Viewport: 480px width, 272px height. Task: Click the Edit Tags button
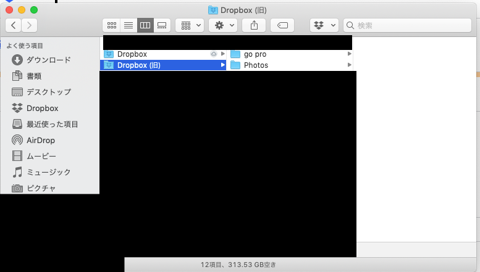[282, 25]
